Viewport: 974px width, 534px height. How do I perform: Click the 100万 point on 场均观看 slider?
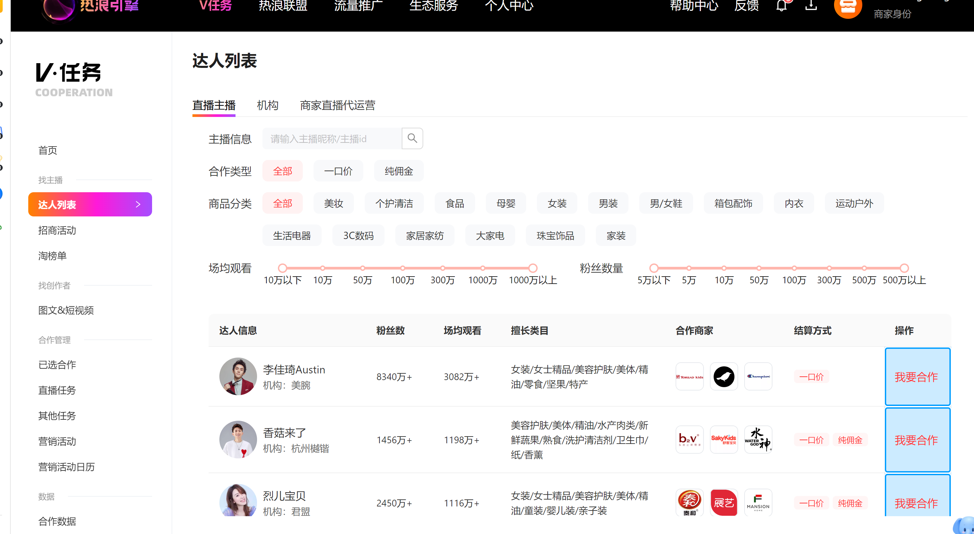click(403, 268)
